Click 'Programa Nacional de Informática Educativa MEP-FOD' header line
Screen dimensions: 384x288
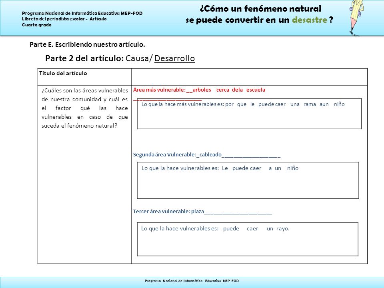(x=82, y=13)
